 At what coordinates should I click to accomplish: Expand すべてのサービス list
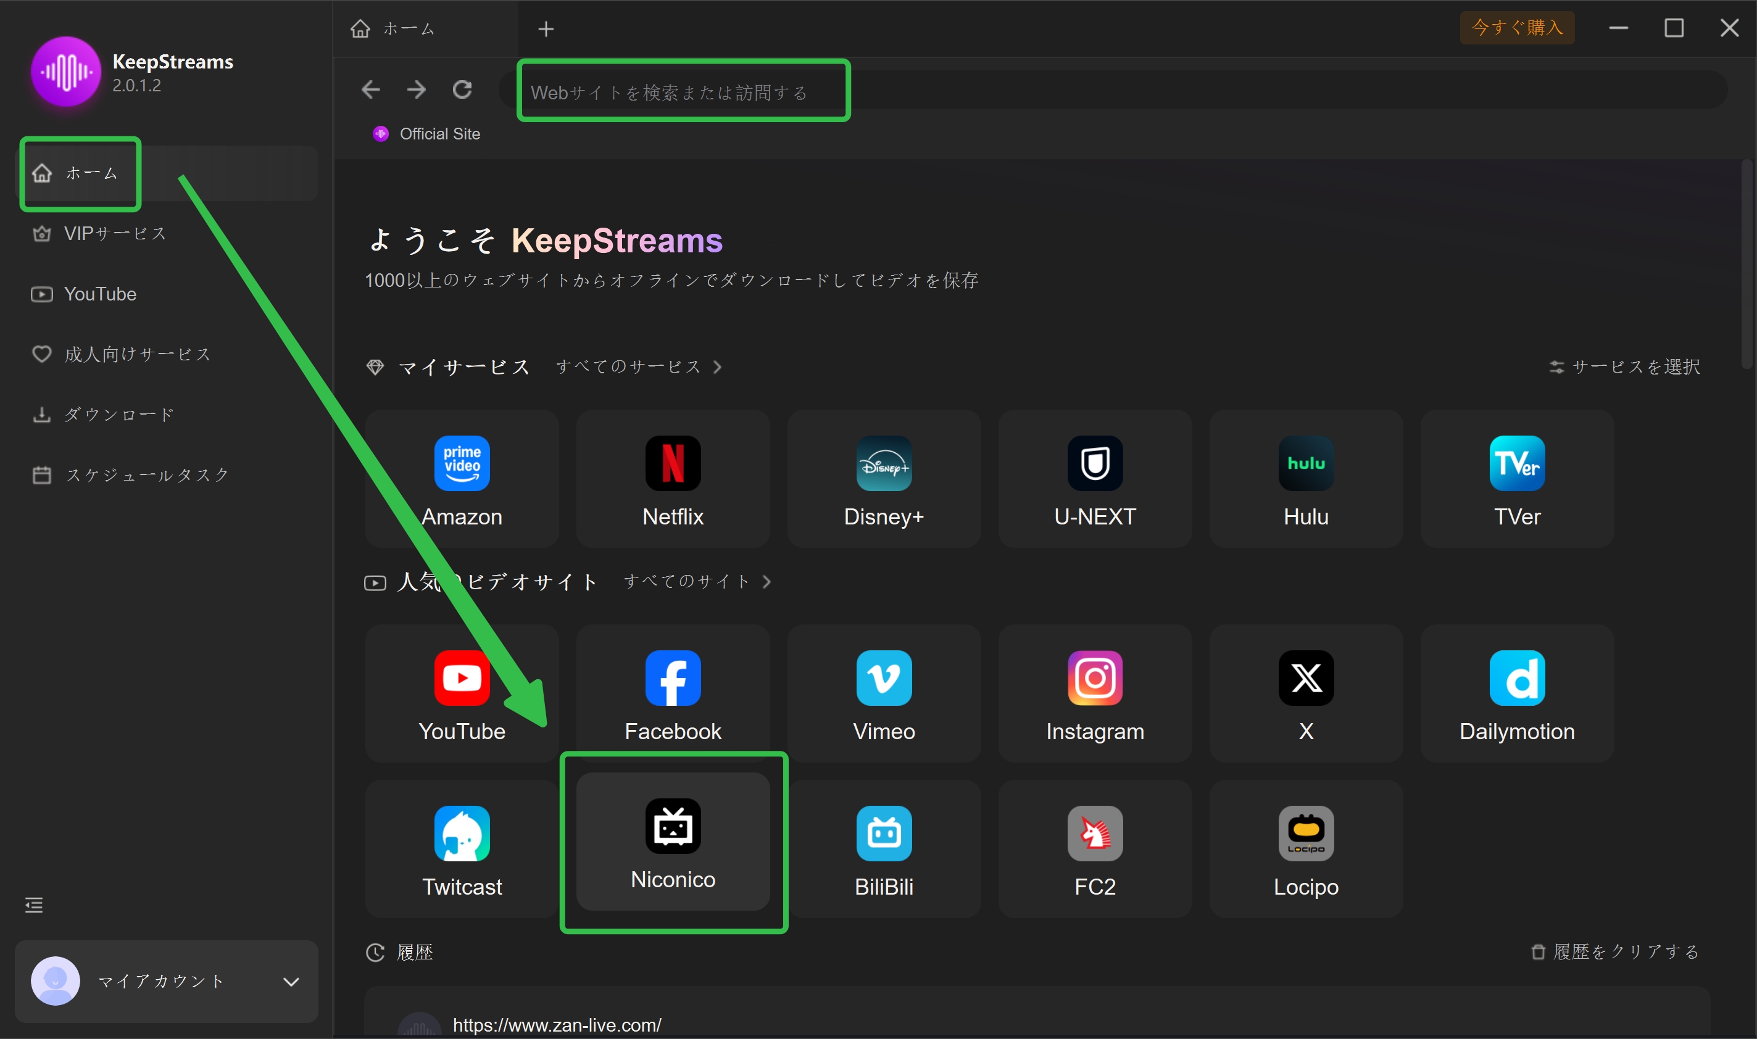(639, 367)
